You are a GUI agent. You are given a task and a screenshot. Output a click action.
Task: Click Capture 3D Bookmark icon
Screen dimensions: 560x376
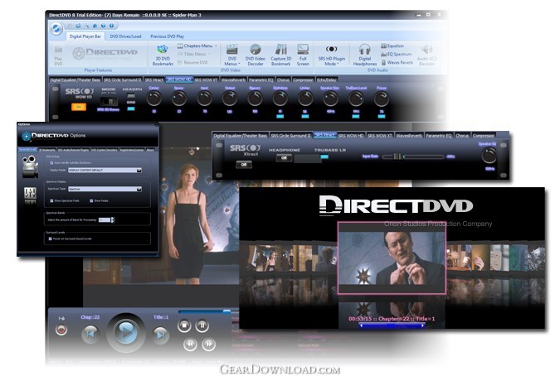coord(280,55)
